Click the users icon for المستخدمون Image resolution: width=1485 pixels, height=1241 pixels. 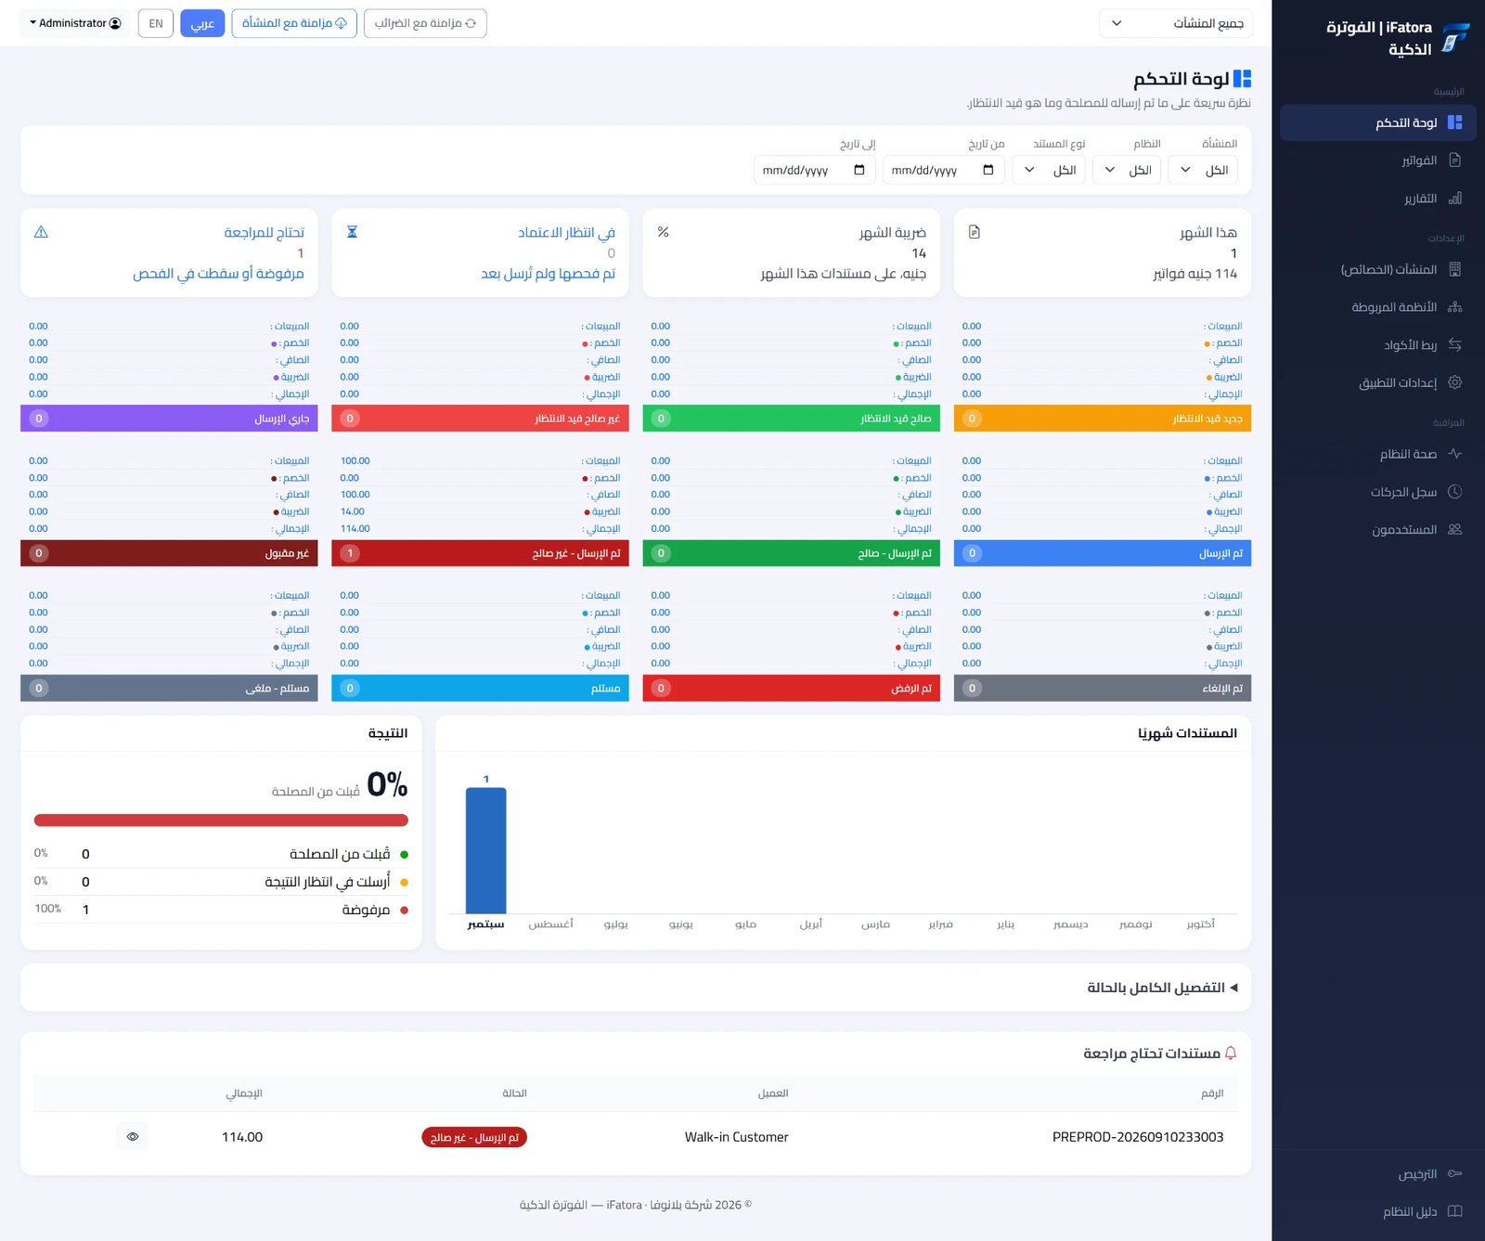coord(1454,529)
